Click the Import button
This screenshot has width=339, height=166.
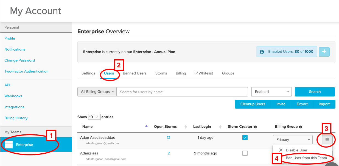(324, 104)
